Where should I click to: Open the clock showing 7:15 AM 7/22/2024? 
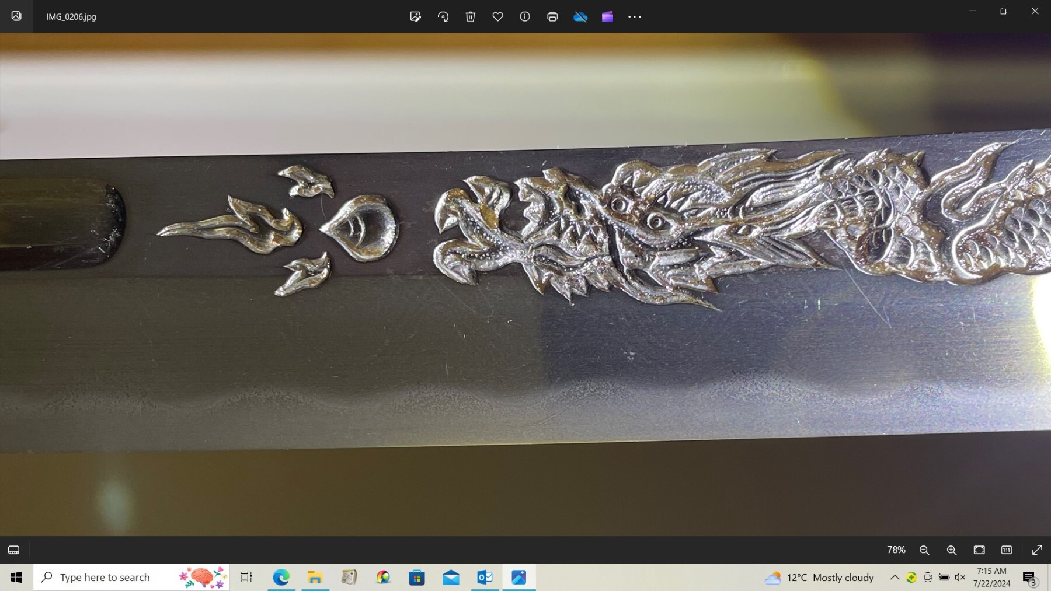991,577
